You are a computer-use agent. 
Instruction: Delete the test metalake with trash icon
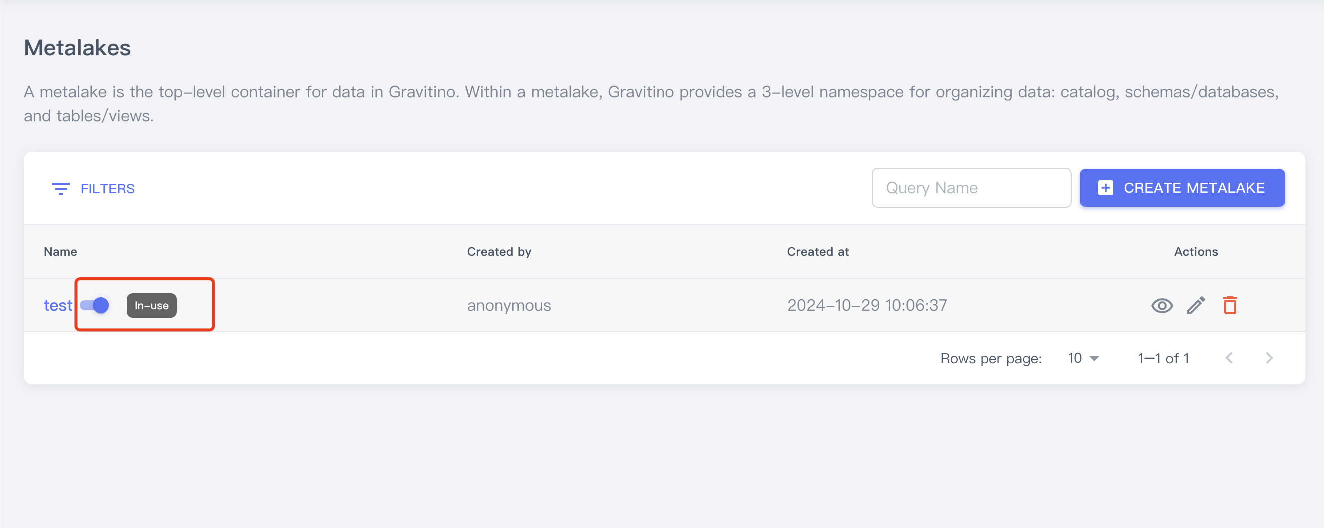click(1230, 305)
